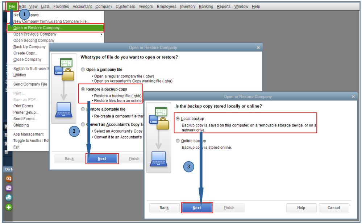Screen dimensions: 362x224
Task: Select Back Up Company menu entry
Action: [29, 47]
